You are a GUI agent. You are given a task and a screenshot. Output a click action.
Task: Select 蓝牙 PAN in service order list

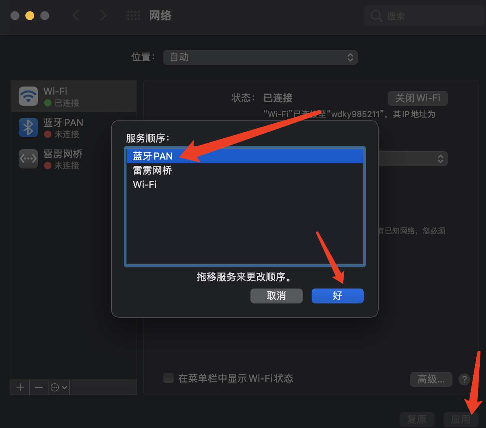coord(244,156)
